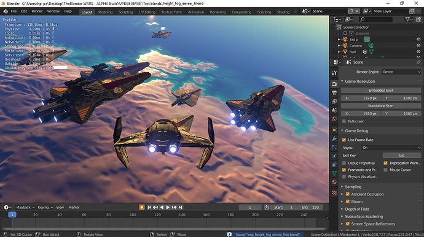This screenshot has width=424, height=237.
Task: Click the Blender logo menu icon
Action: [x=5, y=11]
